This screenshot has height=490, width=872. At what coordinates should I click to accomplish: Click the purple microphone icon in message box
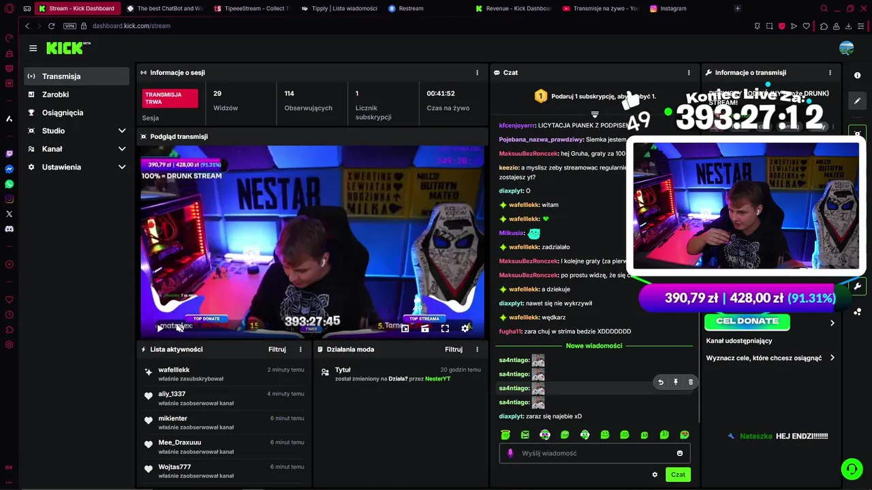click(510, 453)
